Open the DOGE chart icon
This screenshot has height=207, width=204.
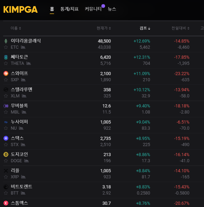click(27, 160)
